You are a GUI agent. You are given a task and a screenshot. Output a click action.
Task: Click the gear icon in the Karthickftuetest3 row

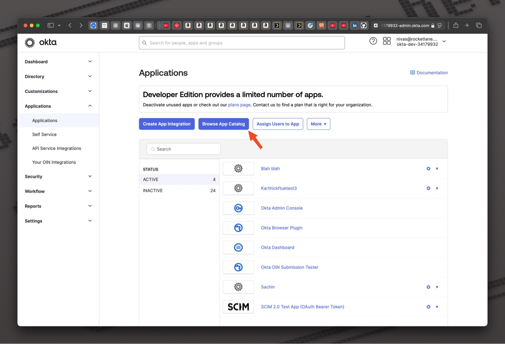coord(428,188)
